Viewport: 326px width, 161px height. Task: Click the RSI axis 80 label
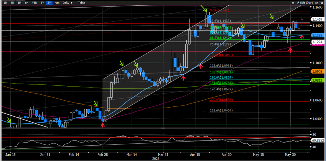pyautogui.click(x=314, y=134)
